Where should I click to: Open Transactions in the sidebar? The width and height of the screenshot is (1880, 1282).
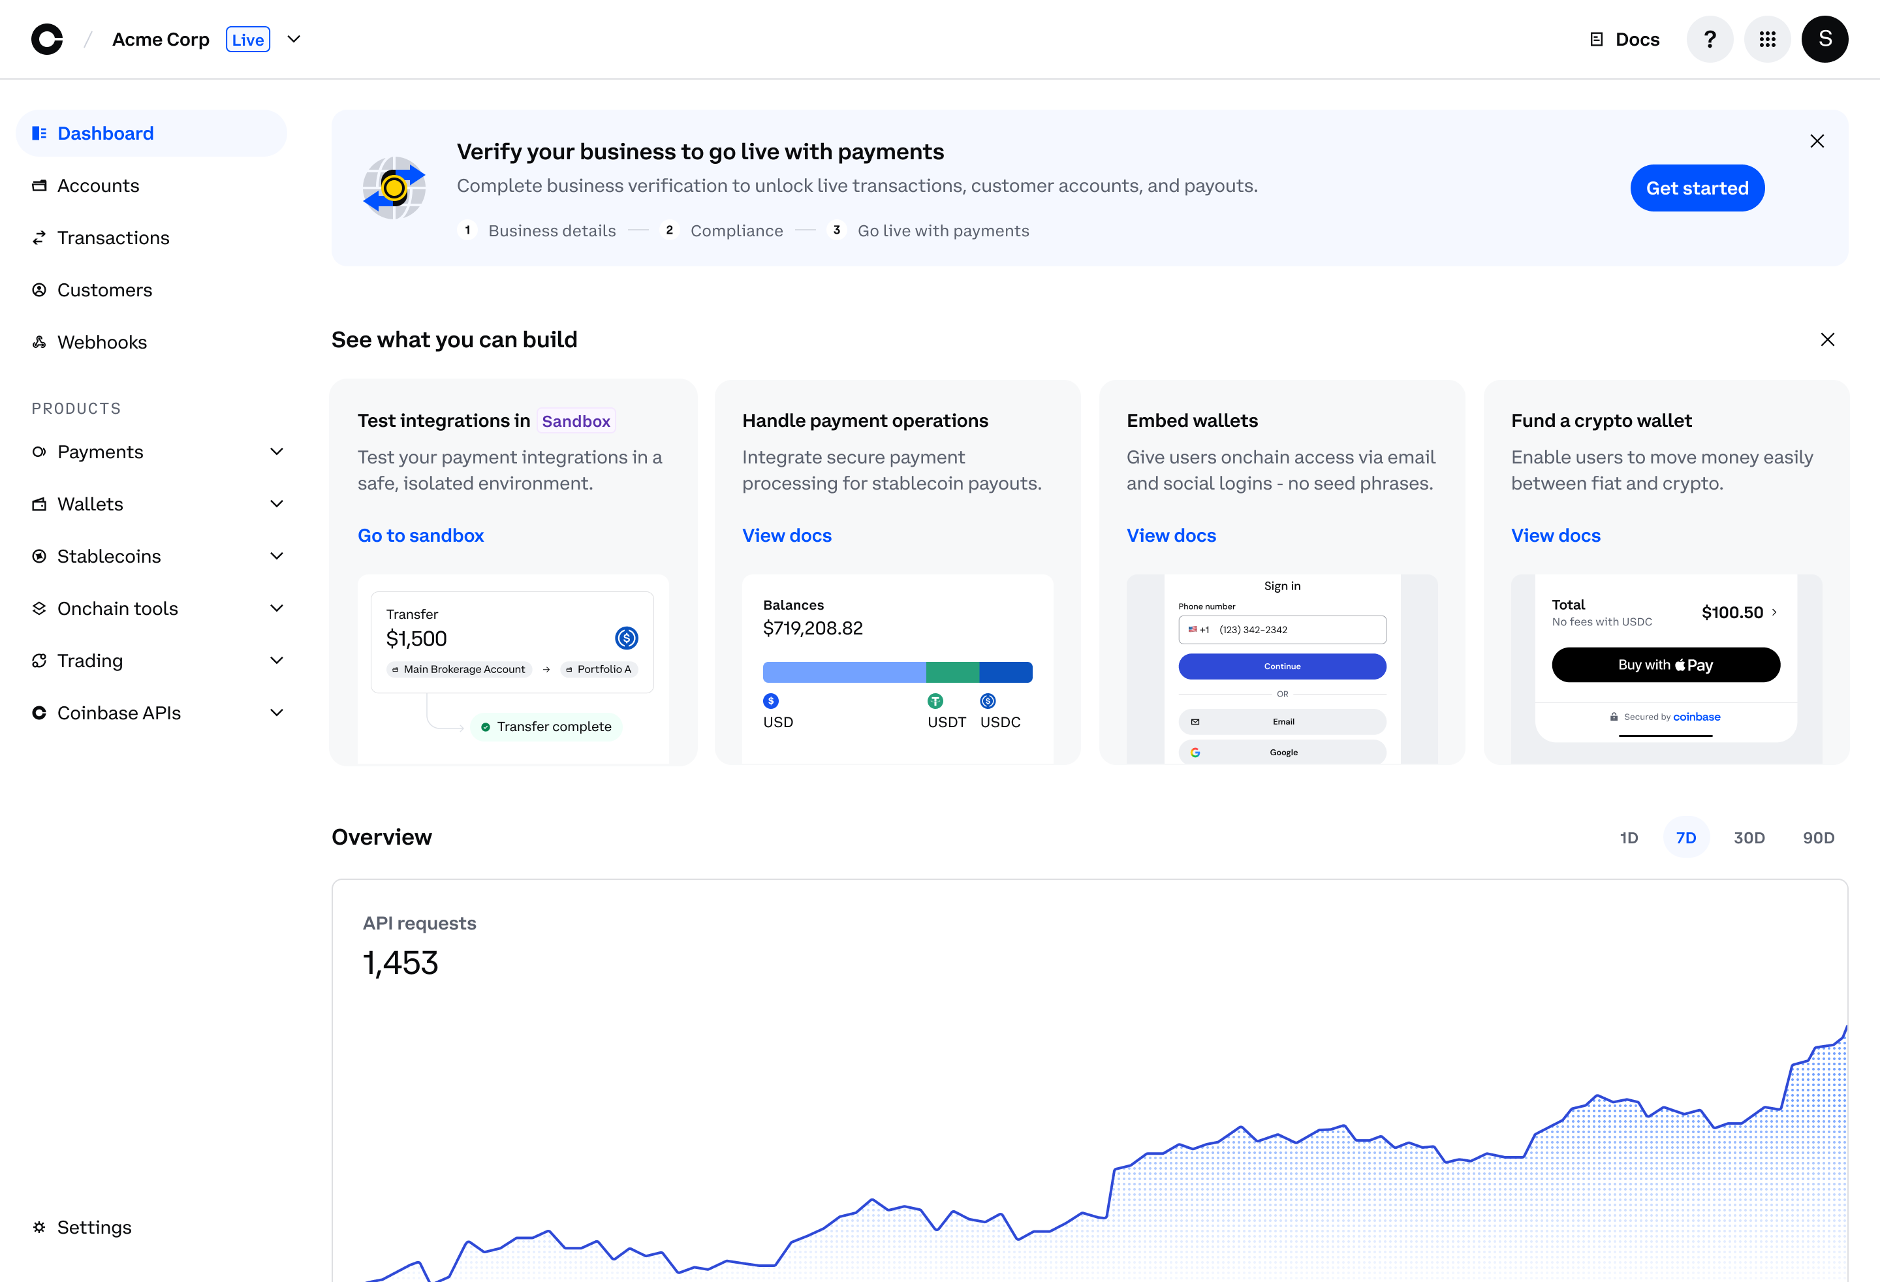pyautogui.click(x=151, y=238)
